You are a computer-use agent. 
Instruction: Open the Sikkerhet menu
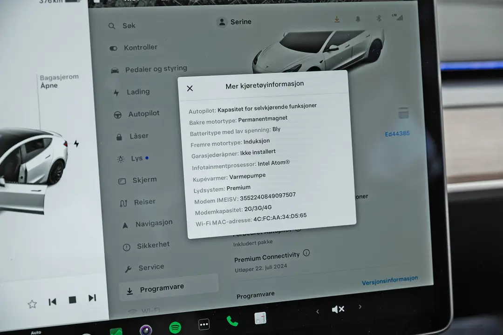(146, 246)
